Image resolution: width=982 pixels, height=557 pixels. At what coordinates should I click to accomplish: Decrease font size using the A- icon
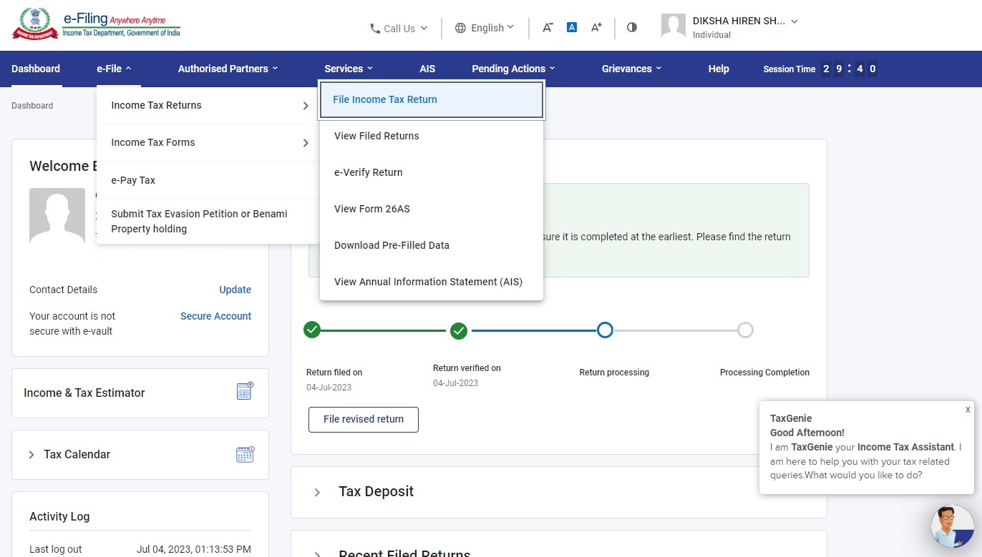coord(548,26)
